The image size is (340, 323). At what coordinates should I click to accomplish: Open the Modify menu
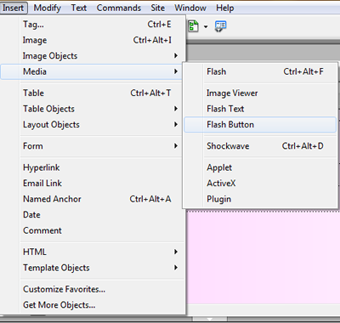(x=48, y=8)
